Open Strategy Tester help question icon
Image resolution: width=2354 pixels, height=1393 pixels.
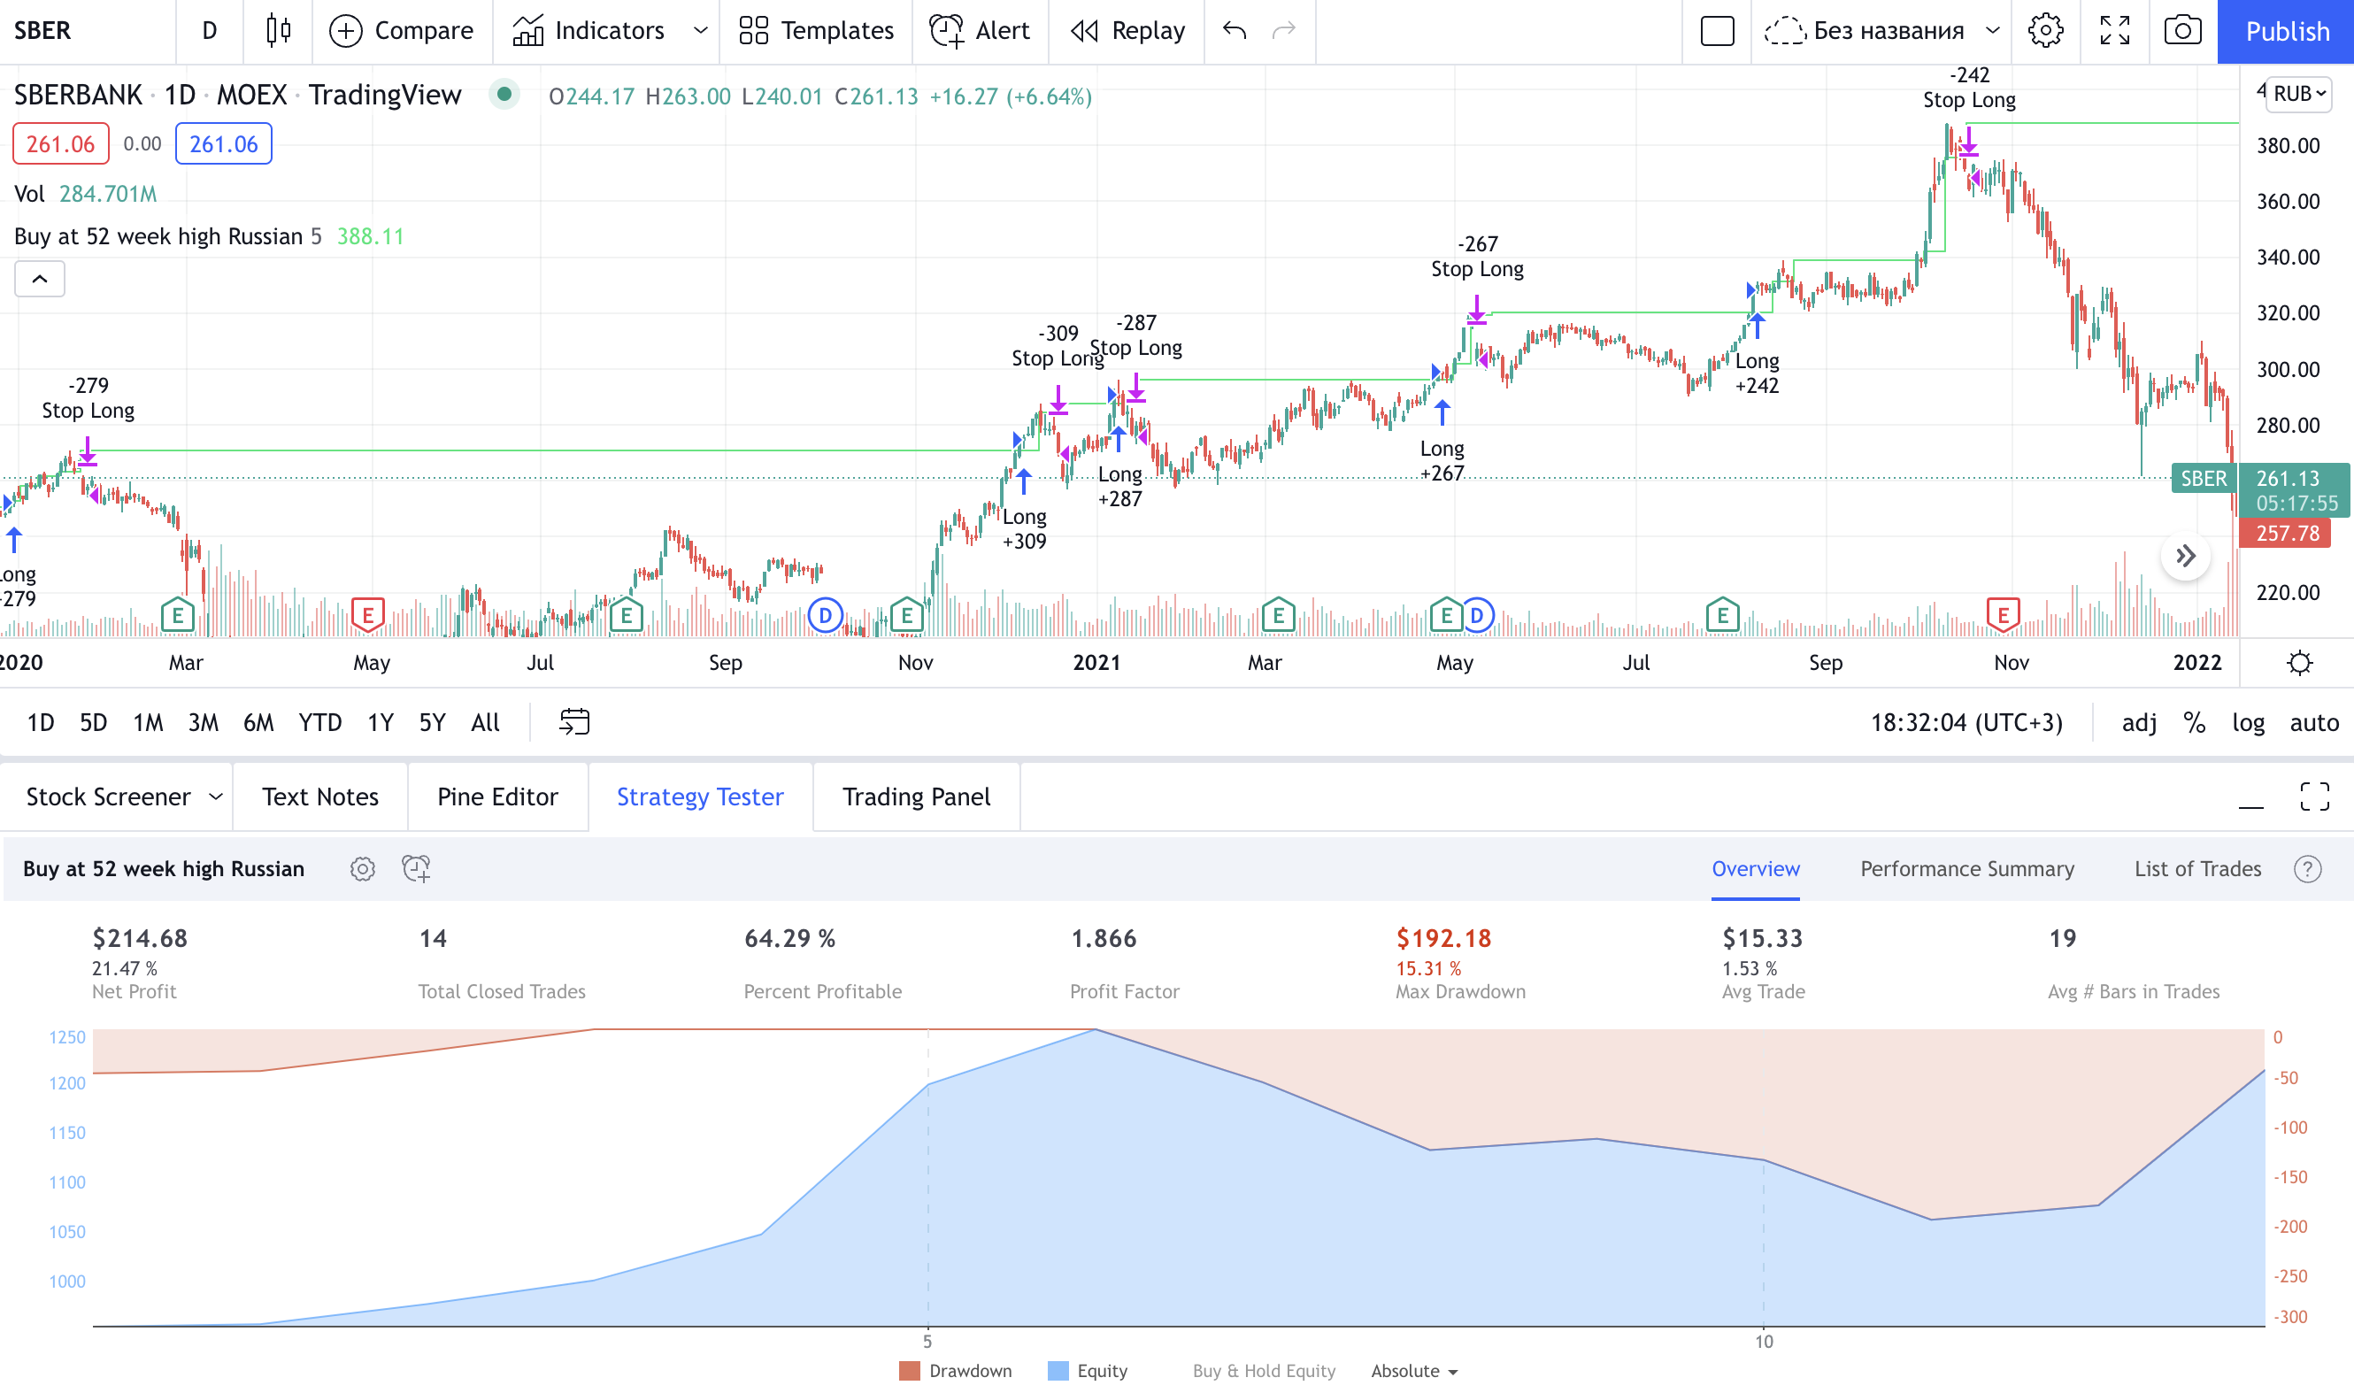[x=2307, y=869]
